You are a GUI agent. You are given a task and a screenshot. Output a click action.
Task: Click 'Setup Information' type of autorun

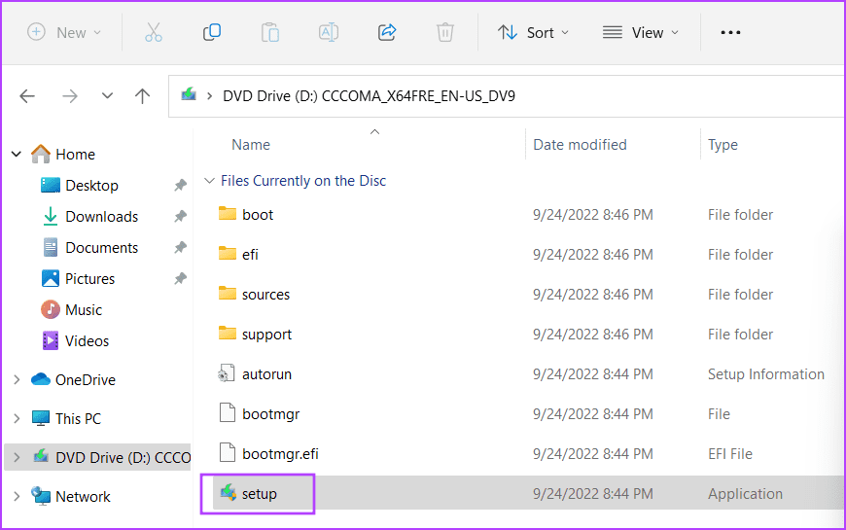[766, 374]
